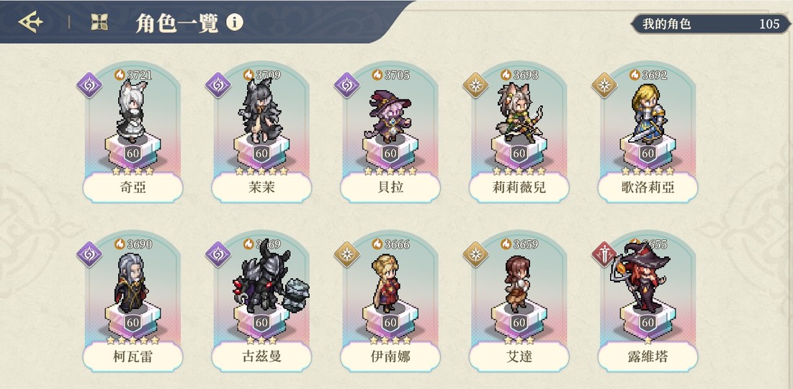This screenshot has width=793, height=389.
Task: Click the 貝拉 name label
Action: tap(390, 188)
